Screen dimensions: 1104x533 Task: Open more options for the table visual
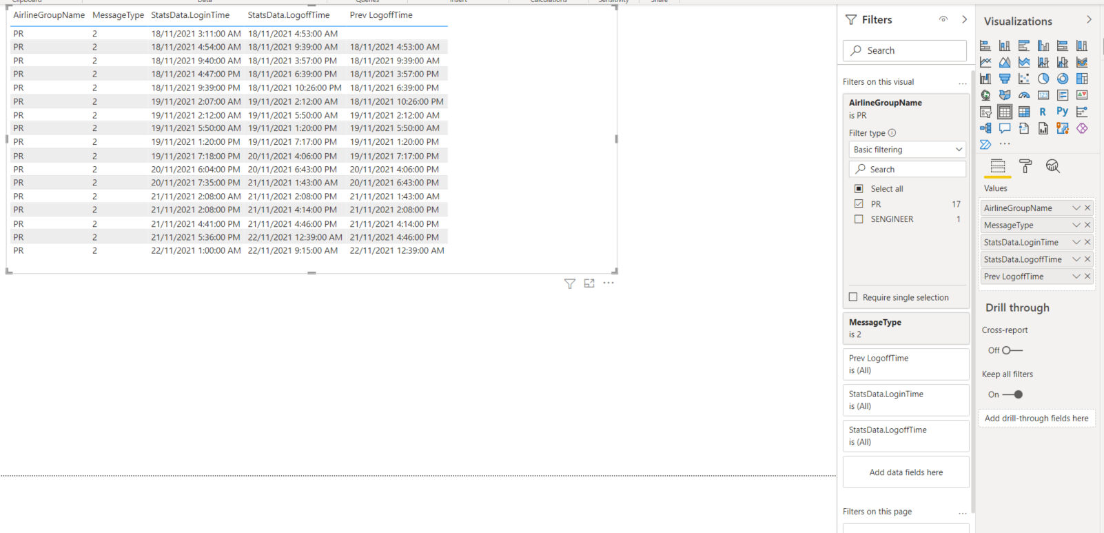click(x=609, y=283)
